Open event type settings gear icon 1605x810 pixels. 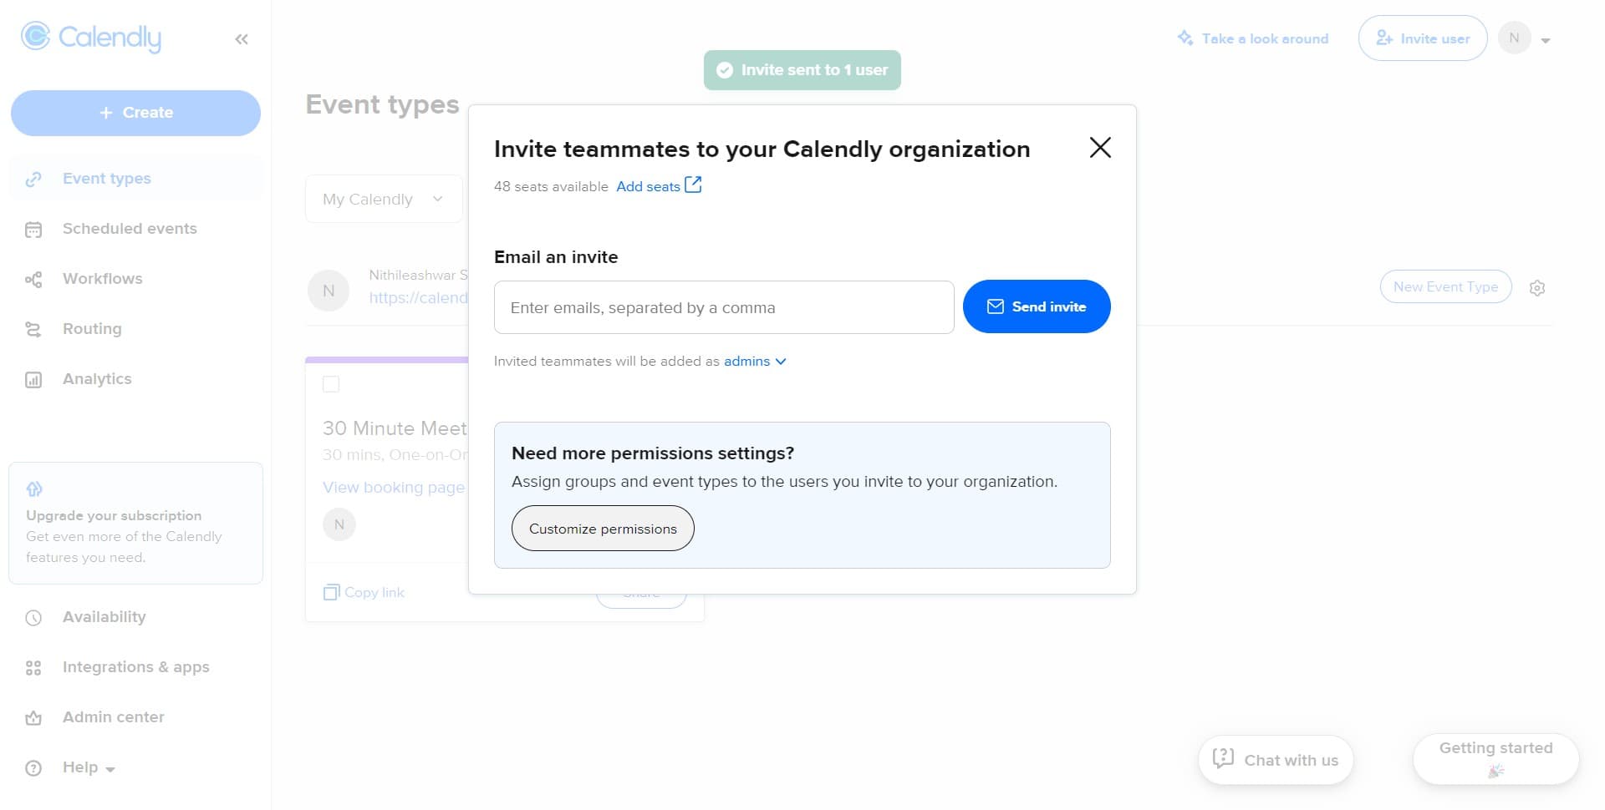1536,288
